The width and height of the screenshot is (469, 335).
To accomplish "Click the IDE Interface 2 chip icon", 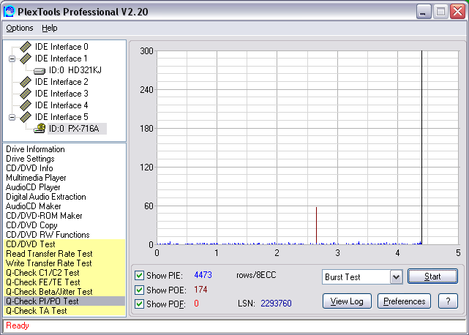I will click(26, 82).
